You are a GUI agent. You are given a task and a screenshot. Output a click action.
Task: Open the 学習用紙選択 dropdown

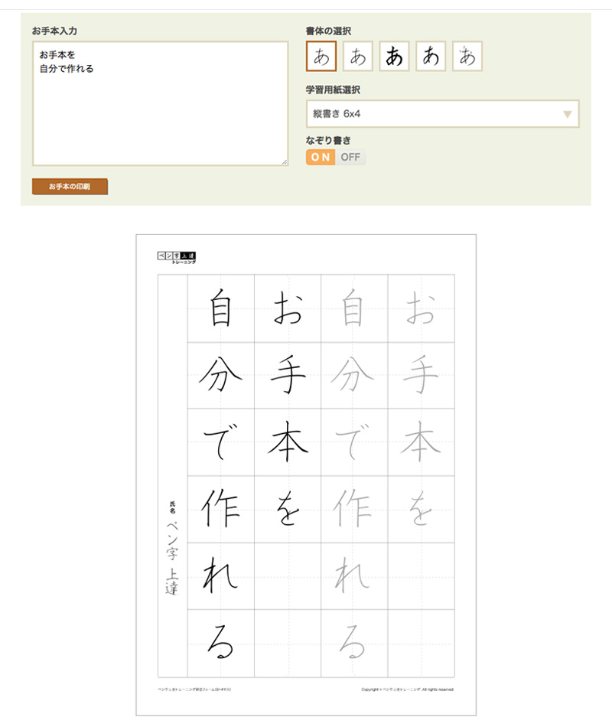click(x=442, y=114)
